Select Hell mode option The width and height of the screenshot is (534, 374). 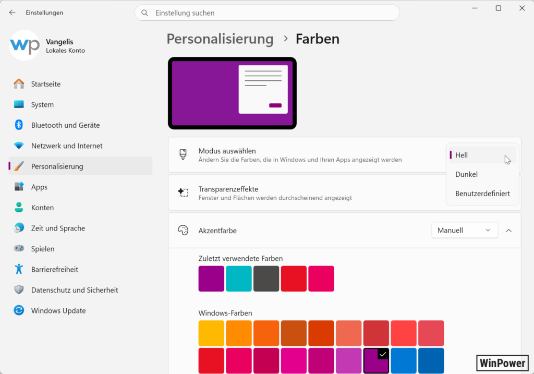(482, 155)
